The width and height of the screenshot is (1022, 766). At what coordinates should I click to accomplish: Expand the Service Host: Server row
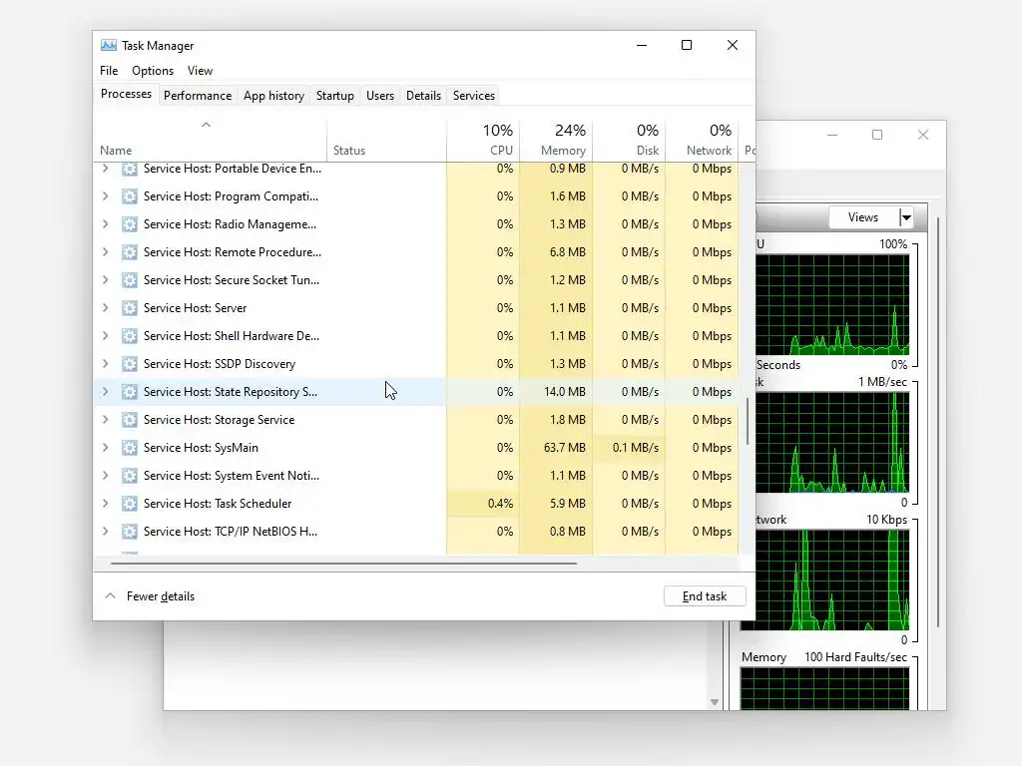[x=106, y=308]
